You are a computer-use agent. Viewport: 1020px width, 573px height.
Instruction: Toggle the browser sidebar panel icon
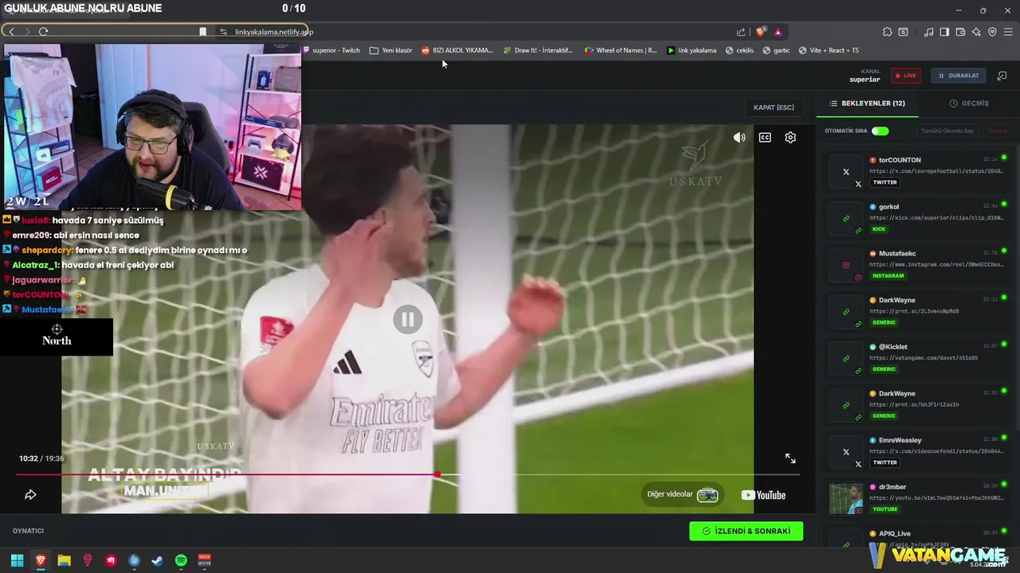(944, 32)
